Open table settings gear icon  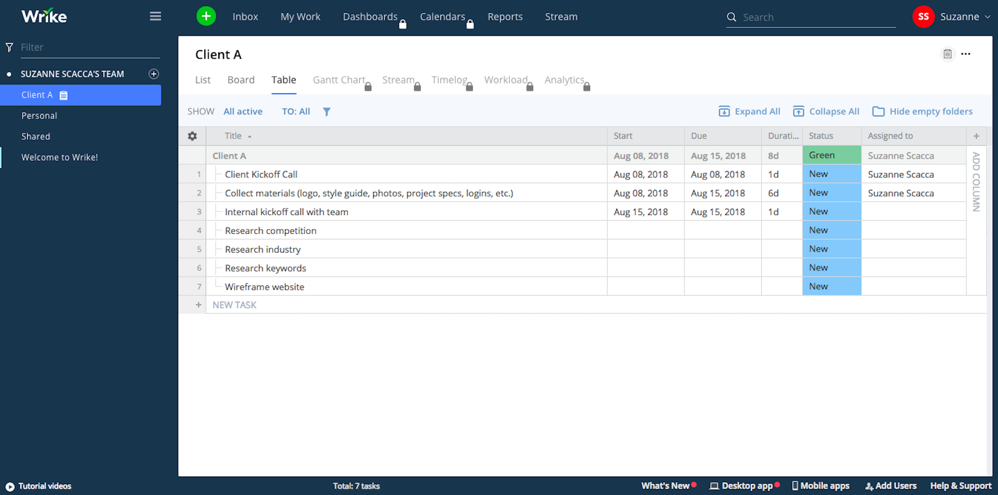coord(193,136)
